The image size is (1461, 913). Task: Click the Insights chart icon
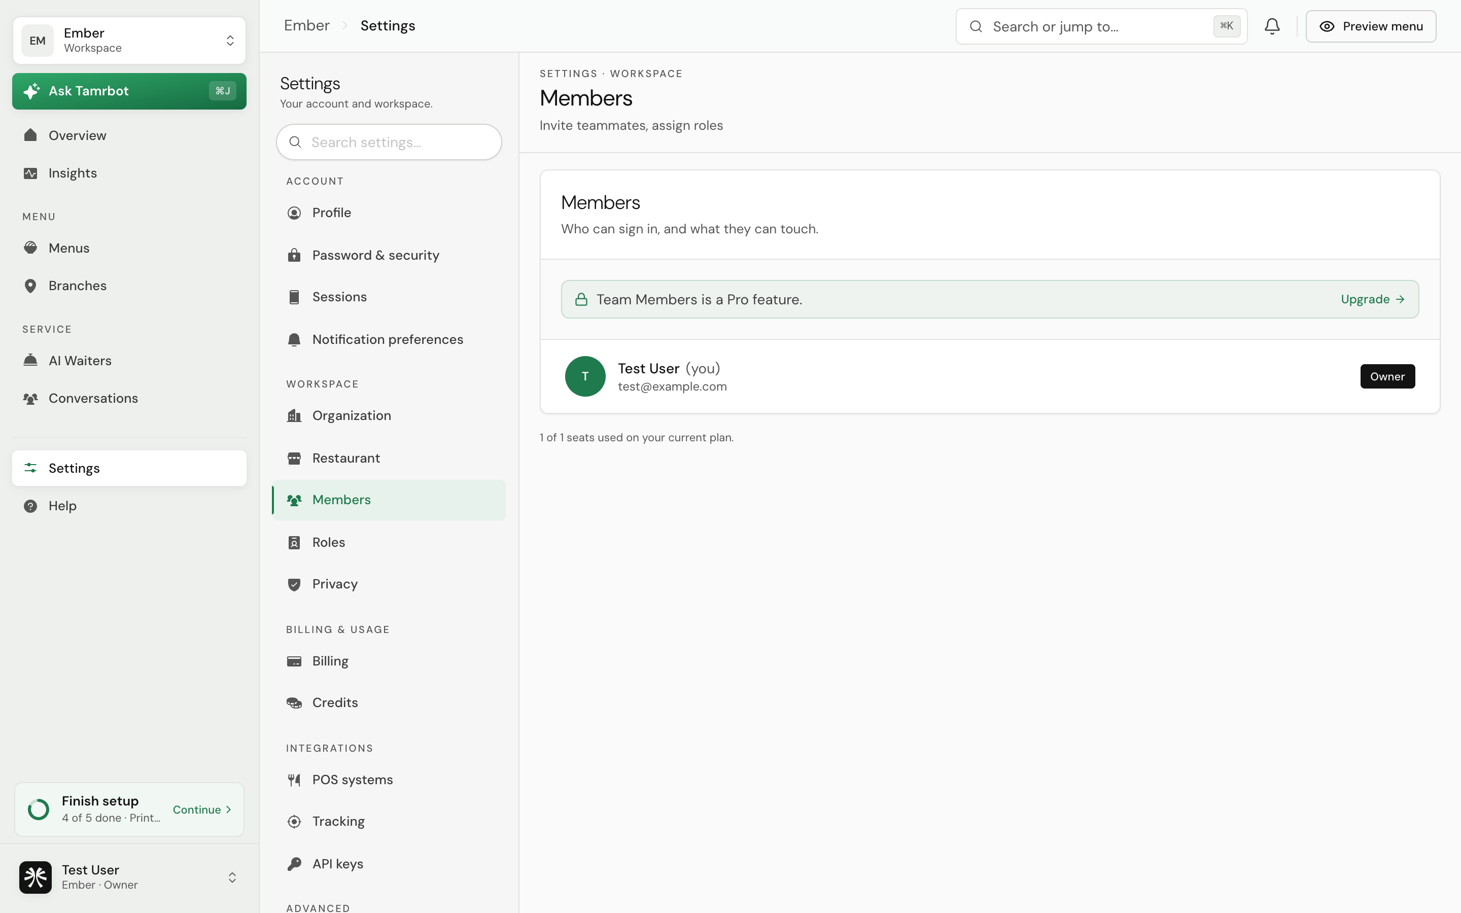coord(30,173)
